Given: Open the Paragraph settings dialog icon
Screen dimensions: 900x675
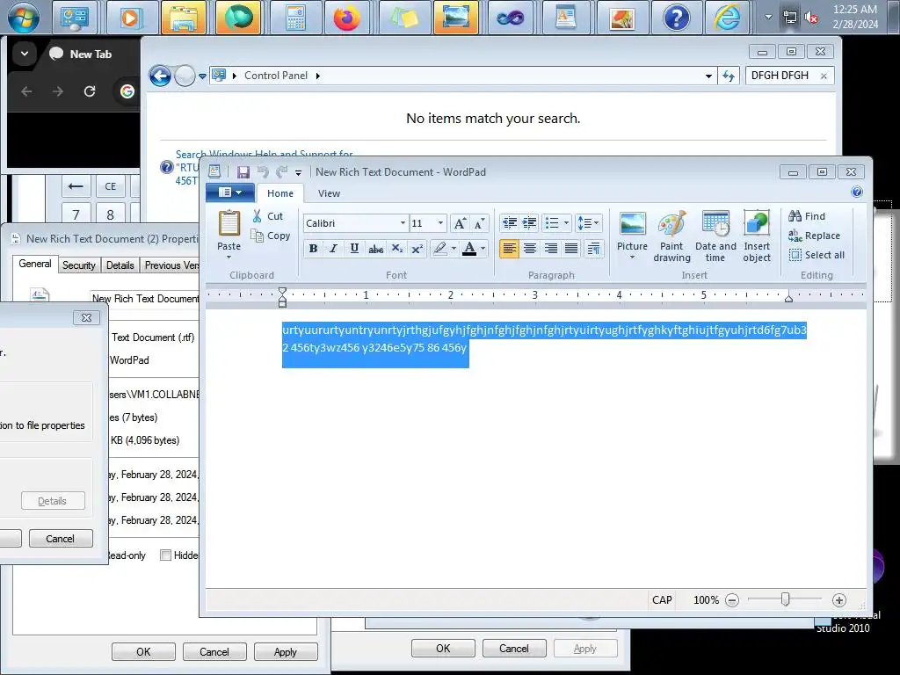Looking at the screenshot, I should pos(593,249).
